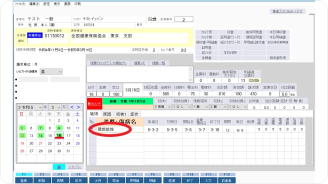Screen dimensions: 328x184
Task: Select day 14 highlighted in green on calendar
Action: click(40, 135)
